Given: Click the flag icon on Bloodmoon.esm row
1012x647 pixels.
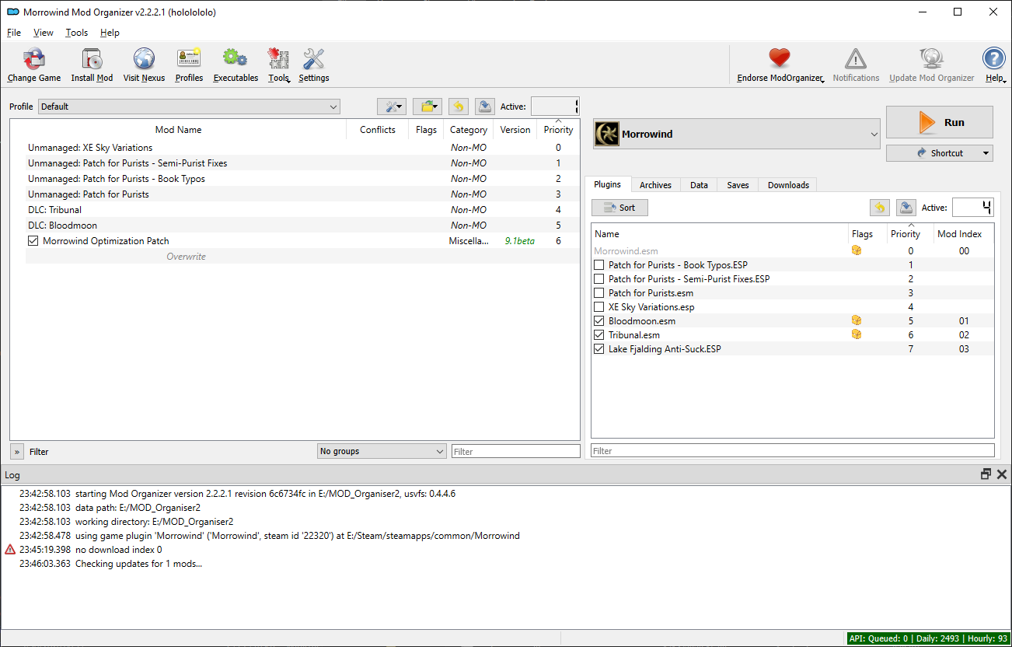Looking at the screenshot, I should (x=857, y=320).
